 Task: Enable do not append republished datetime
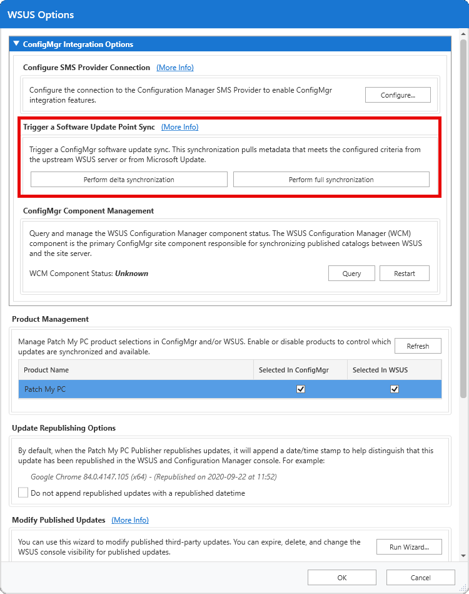tap(23, 493)
